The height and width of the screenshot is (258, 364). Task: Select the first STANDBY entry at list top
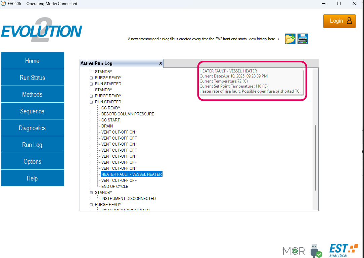103,72
